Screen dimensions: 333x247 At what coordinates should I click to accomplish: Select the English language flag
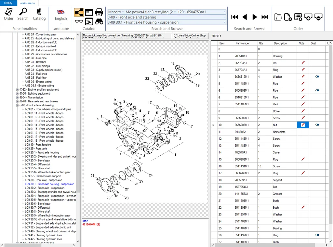pos(61,12)
